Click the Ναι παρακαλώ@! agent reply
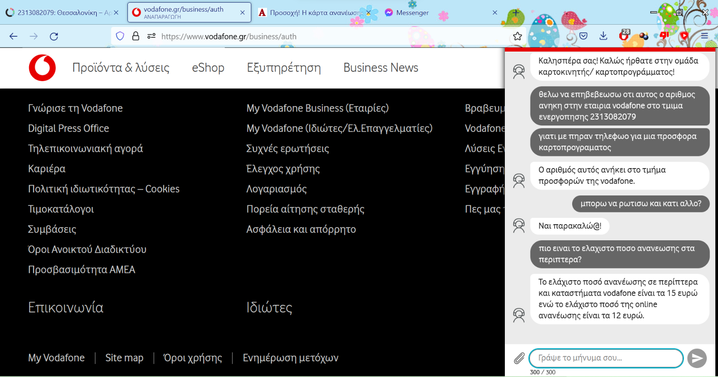718x377 pixels. pos(570,225)
